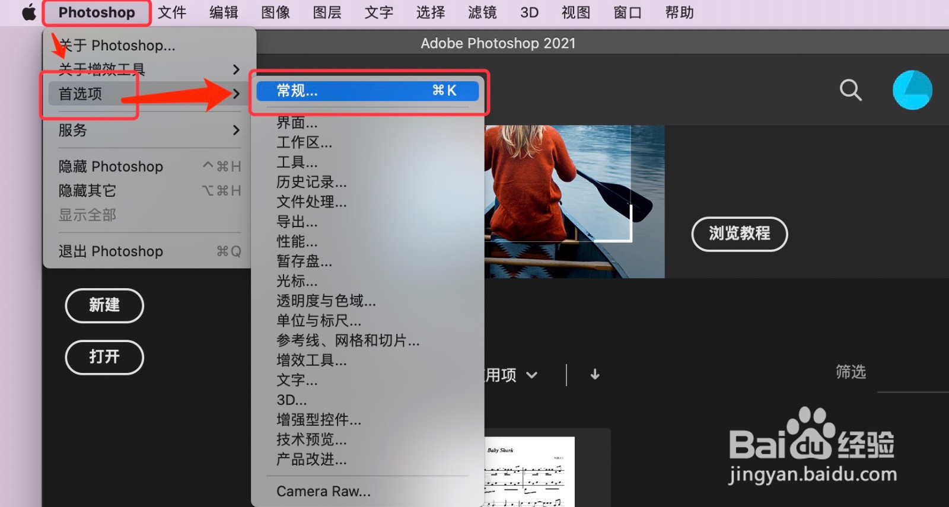Open the Baby Shark sheet music thumbnail
The width and height of the screenshot is (949, 507).
click(x=530, y=472)
